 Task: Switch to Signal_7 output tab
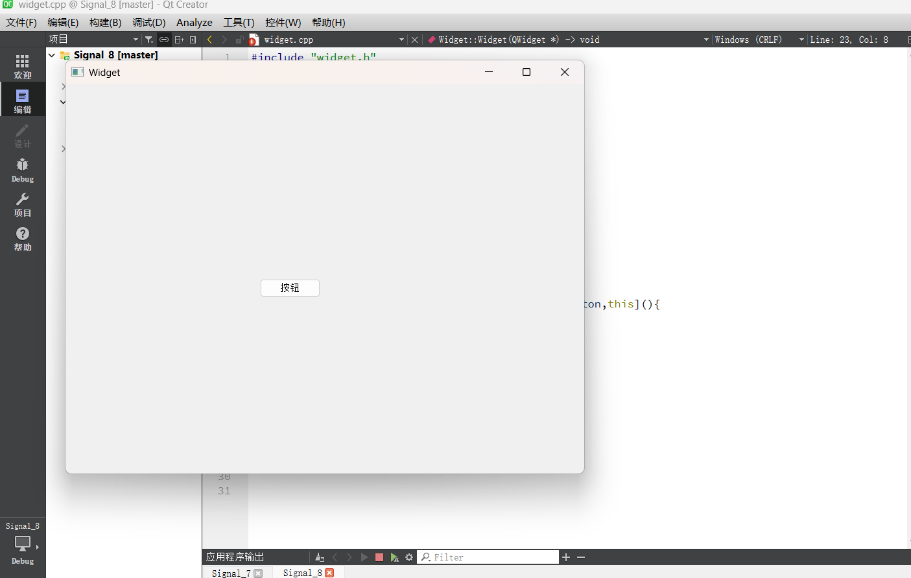coord(231,573)
